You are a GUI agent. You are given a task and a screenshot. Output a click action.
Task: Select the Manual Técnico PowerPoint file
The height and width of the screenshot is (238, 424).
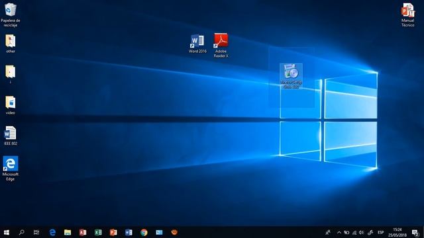pyautogui.click(x=407, y=15)
